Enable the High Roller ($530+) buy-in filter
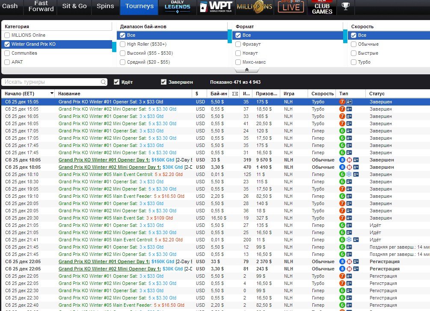430x311 pixels. (123, 44)
